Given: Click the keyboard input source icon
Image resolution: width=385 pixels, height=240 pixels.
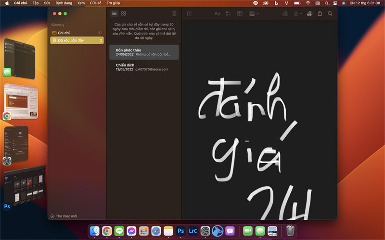Looking at the screenshot, I should [318, 3].
